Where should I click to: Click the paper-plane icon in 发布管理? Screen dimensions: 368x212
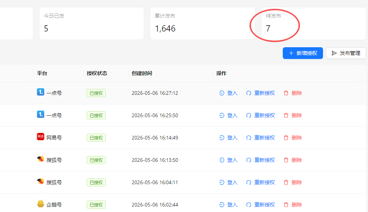point(334,53)
